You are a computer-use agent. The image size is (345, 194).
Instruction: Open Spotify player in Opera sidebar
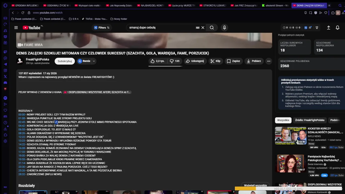click(5, 98)
